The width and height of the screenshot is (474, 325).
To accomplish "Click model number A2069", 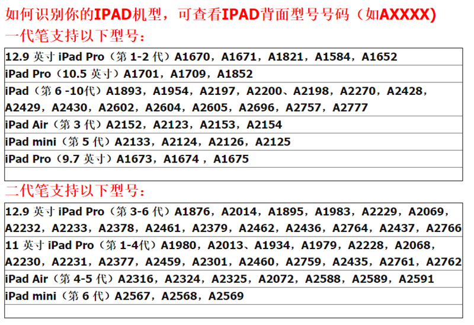I will 426,212.
